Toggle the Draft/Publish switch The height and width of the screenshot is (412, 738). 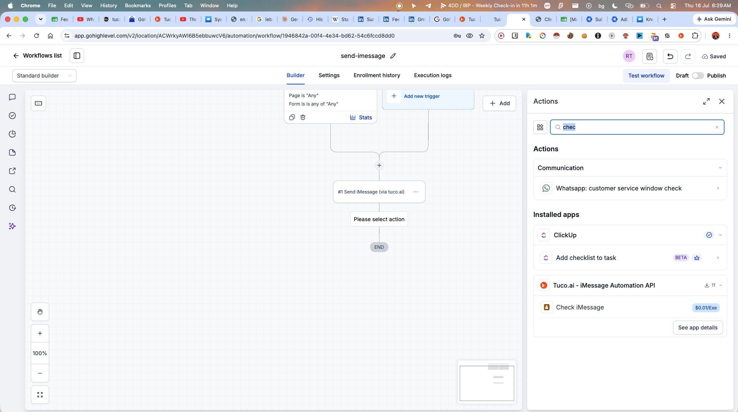tap(698, 76)
